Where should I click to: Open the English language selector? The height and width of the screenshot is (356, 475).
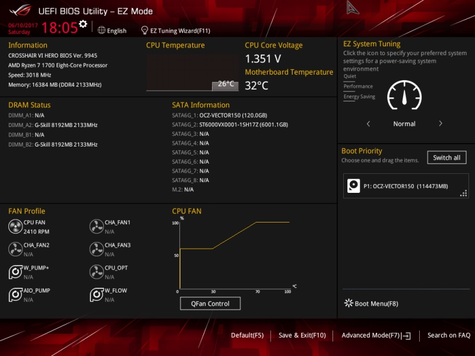pyautogui.click(x=112, y=31)
